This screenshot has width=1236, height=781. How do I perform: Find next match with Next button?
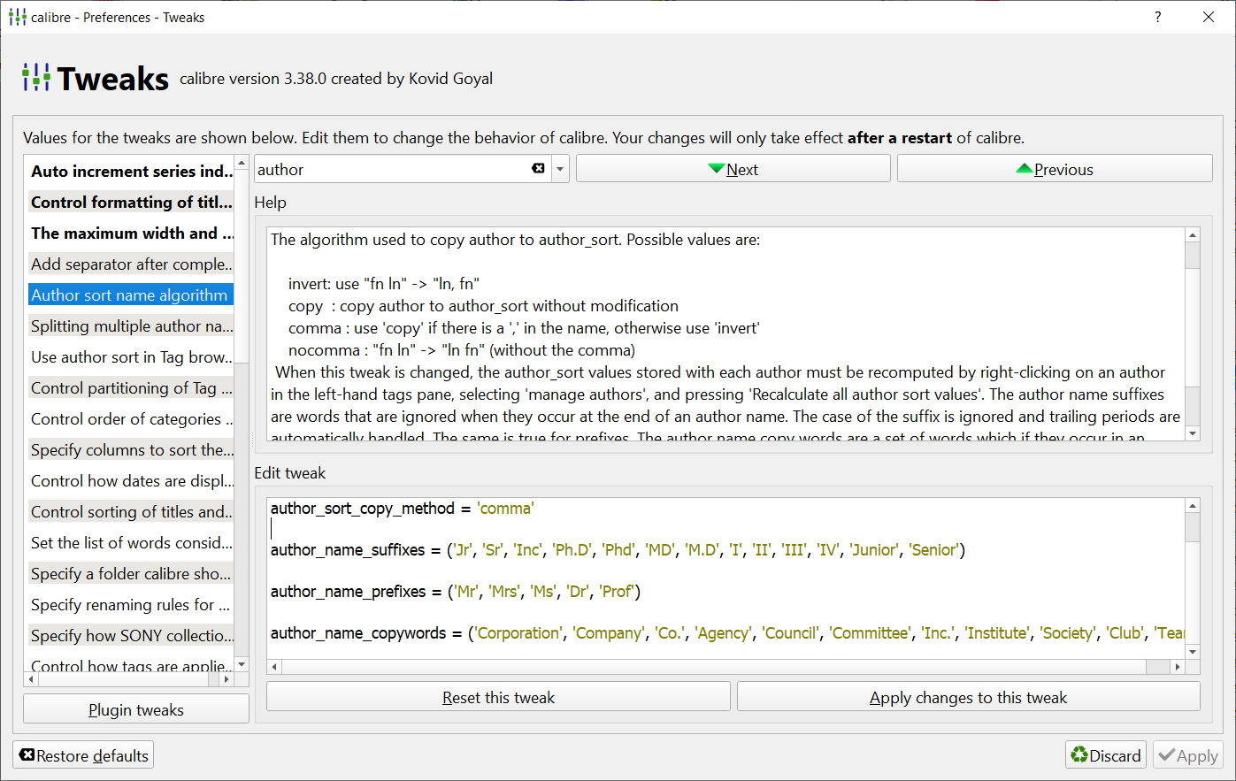(733, 169)
